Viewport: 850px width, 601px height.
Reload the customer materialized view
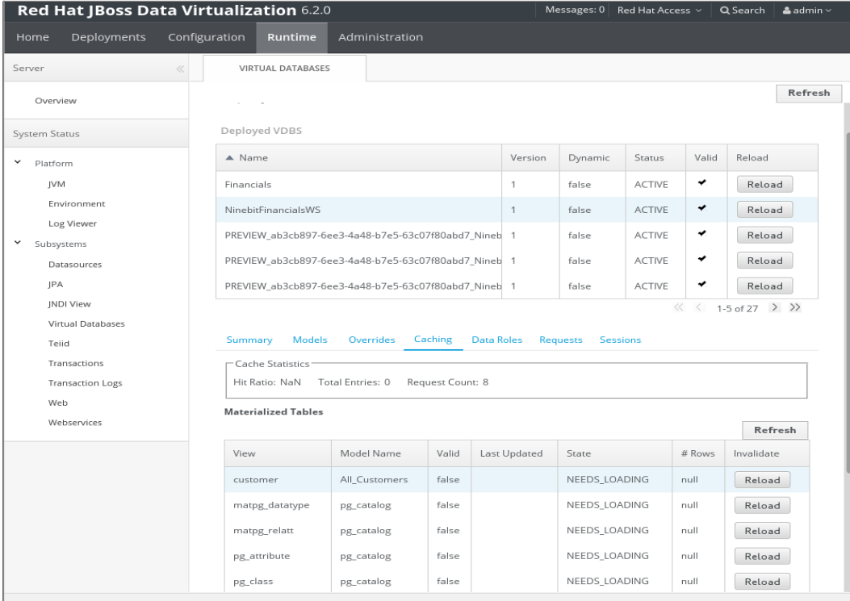tap(762, 479)
